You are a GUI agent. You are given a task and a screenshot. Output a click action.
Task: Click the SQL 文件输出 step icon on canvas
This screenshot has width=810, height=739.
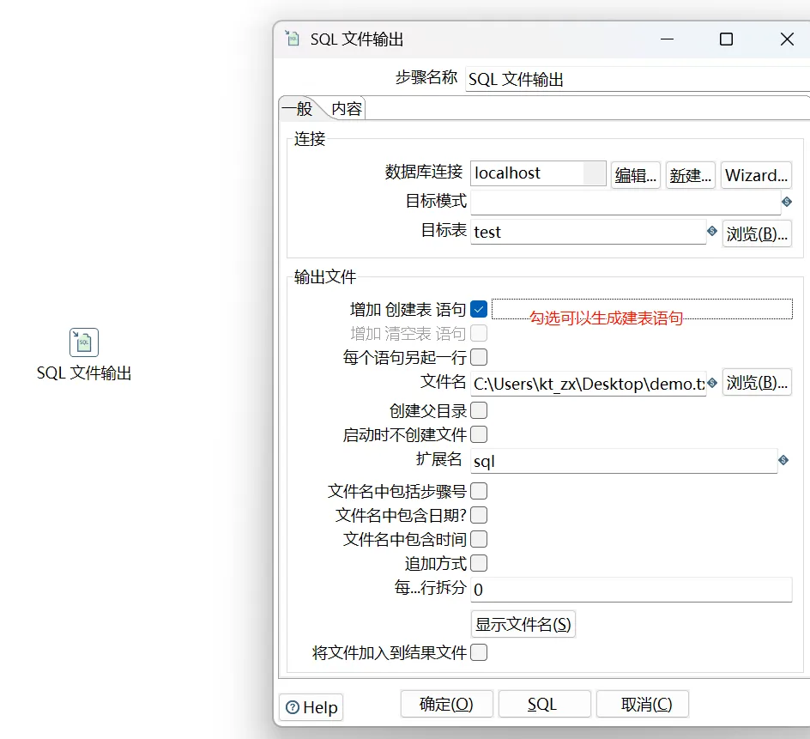(x=84, y=342)
